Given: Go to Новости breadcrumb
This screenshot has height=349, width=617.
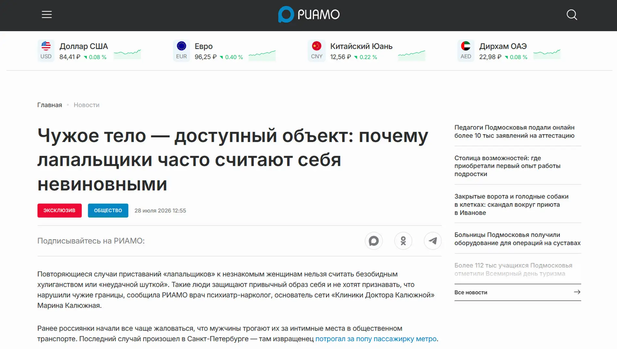Looking at the screenshot, I should 87,105.
